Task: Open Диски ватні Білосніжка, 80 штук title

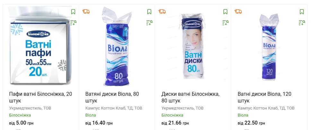Action: pos(190,97)
